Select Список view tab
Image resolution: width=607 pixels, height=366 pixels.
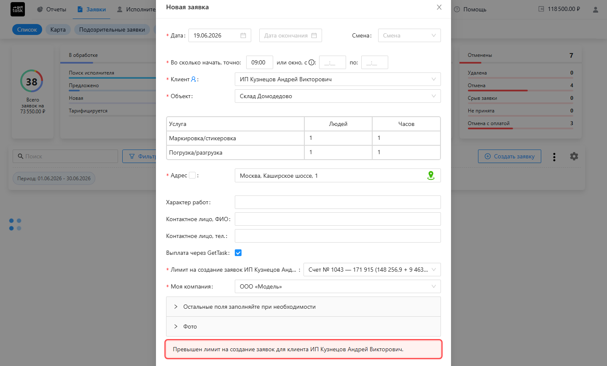pos(27,29)
